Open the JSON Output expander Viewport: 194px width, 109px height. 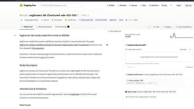point(130,67)
